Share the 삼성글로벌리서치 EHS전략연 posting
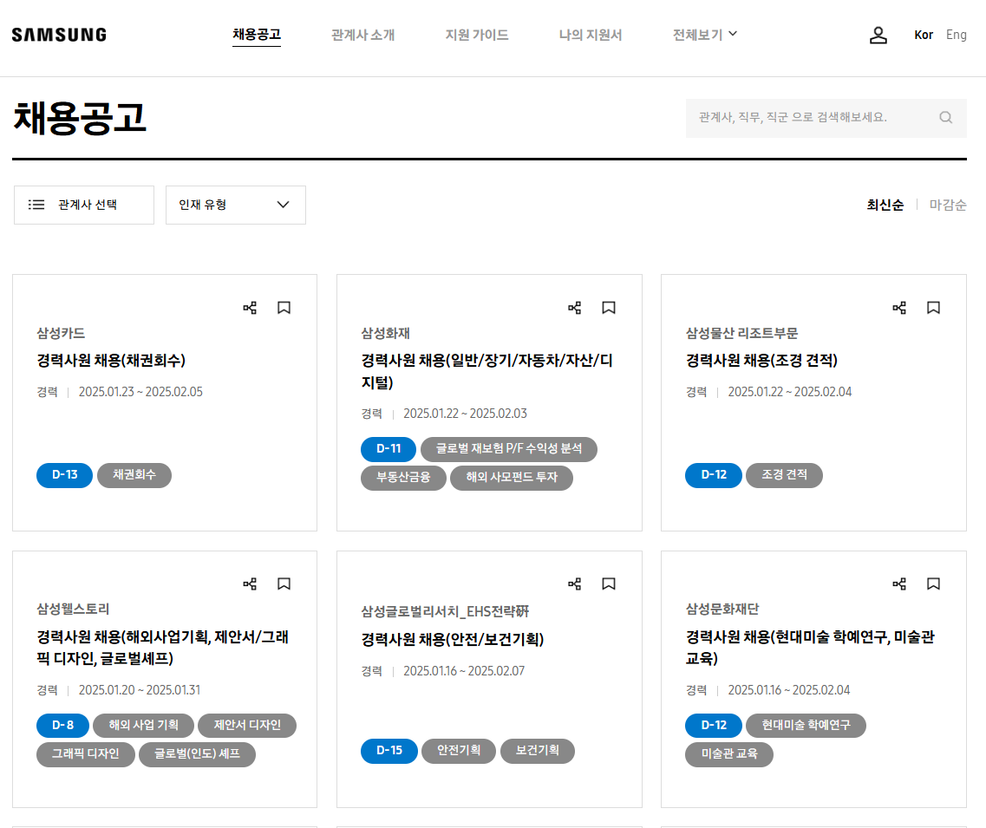Viewport: 986px width, 828px height. coord(574,584)
